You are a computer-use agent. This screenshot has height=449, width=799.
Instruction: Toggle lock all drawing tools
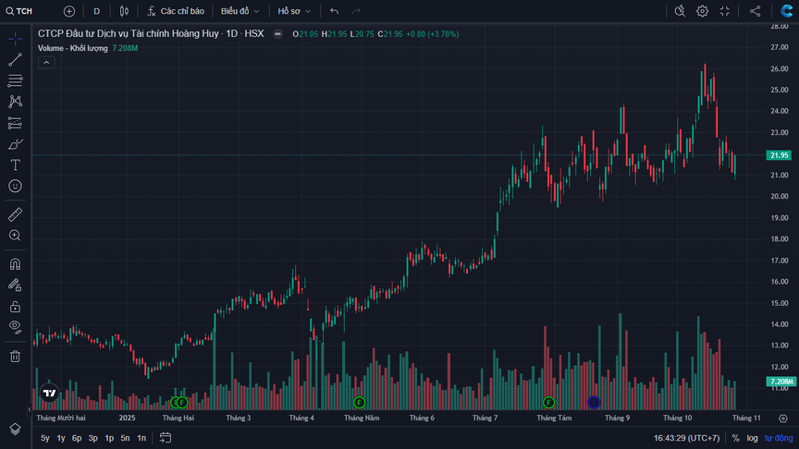(15, 306)
